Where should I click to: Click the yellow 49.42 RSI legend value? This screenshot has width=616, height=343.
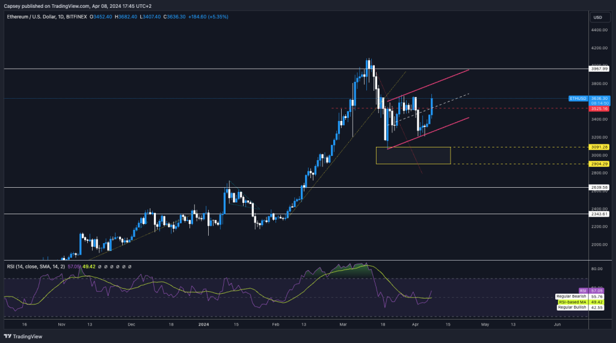point(89,267)
